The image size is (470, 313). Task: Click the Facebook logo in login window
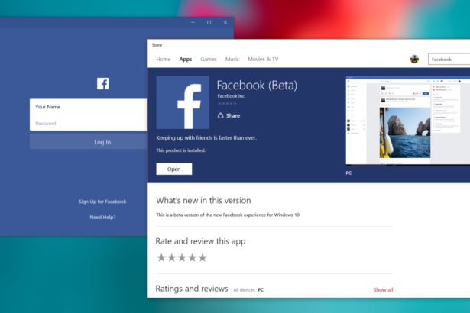coord(102,84)
